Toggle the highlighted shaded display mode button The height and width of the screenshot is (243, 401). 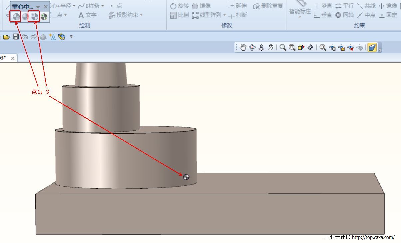pos(372,47)
